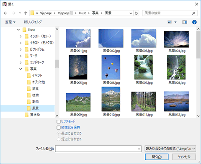Expand the イラスト（カラー） folder

[21, 36]
